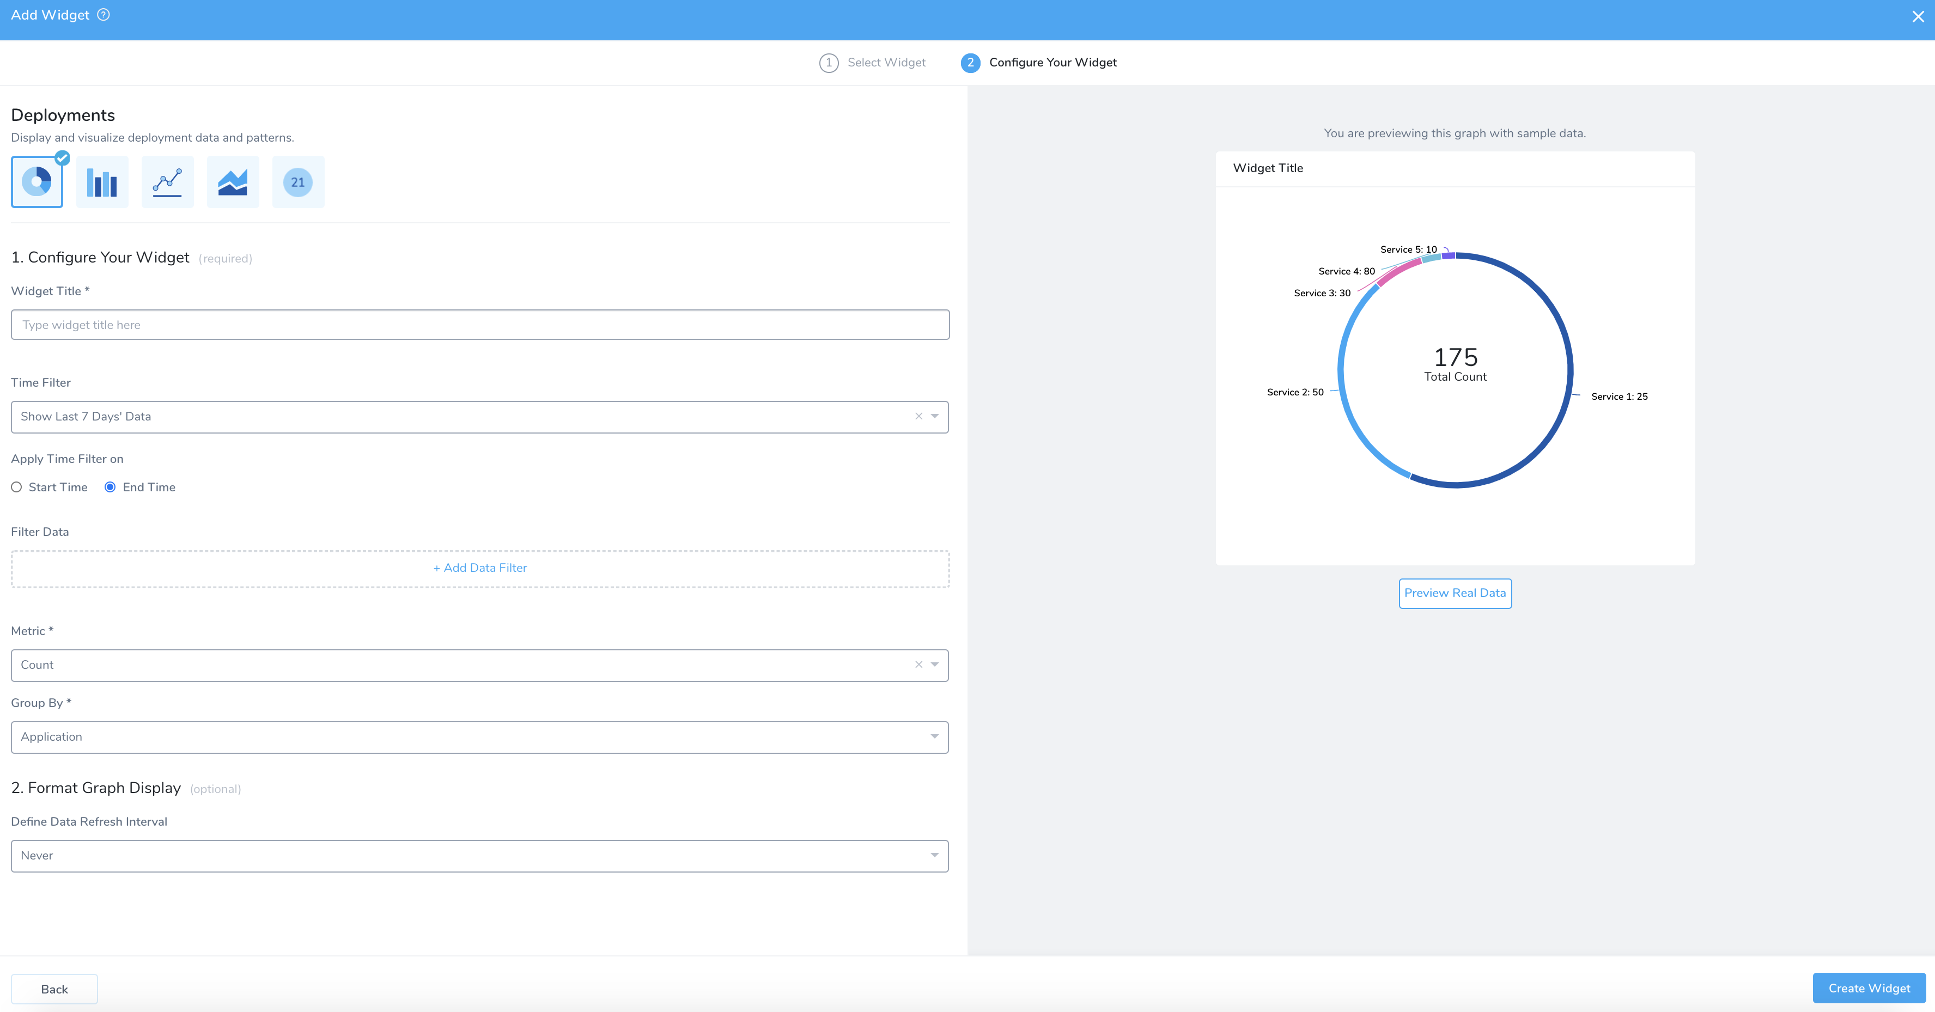Viewport: 1935px width, 1012px height.
Task: Expand the Time Filter dropdown arrow
Action: [935, 416]
